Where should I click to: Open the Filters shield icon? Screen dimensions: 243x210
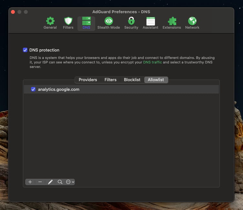[68, 21]
